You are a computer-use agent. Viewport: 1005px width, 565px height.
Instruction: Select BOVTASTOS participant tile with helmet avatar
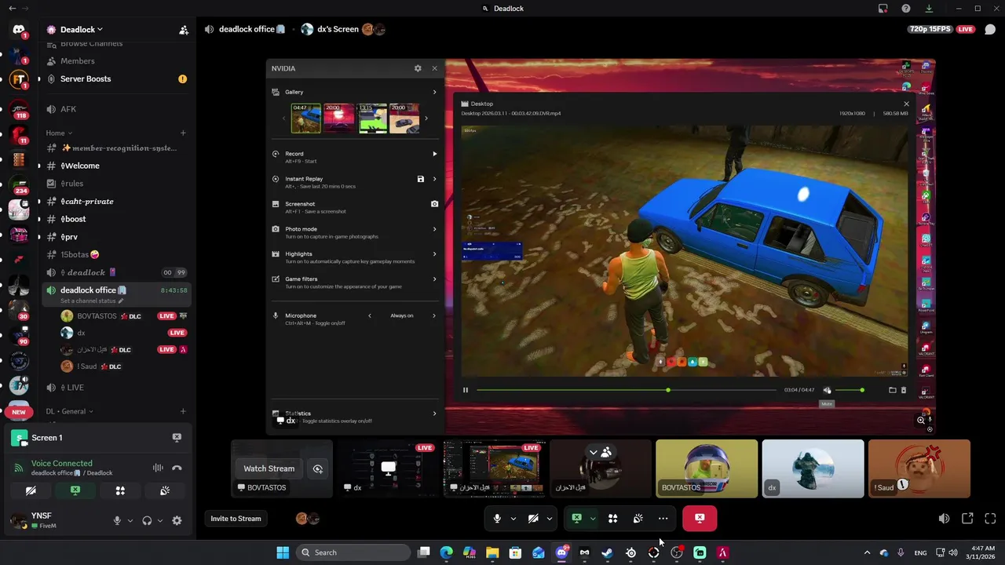[x=707, y=468]
